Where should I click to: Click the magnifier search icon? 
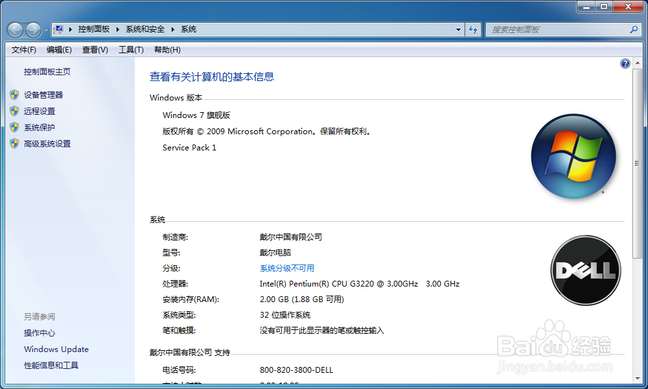pyautogui.click(x=634, y=29)
